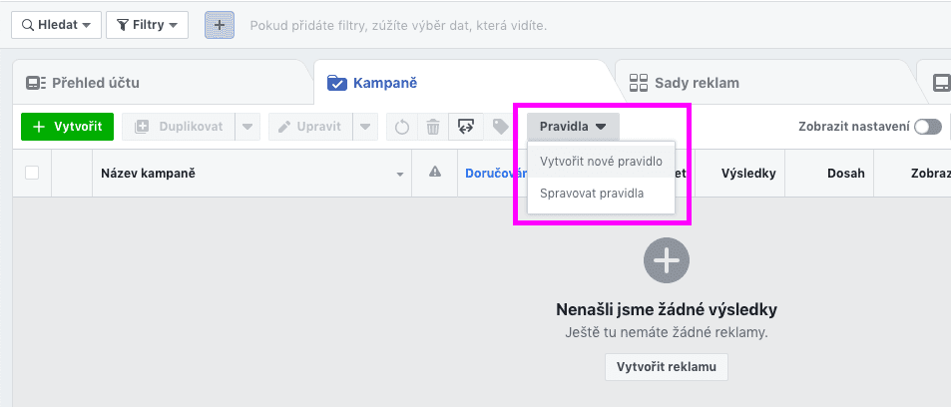Expand the Filtry dropdown
Viewport: 951px width, 407px height.
pyautogui.click(x=147, y=25)
